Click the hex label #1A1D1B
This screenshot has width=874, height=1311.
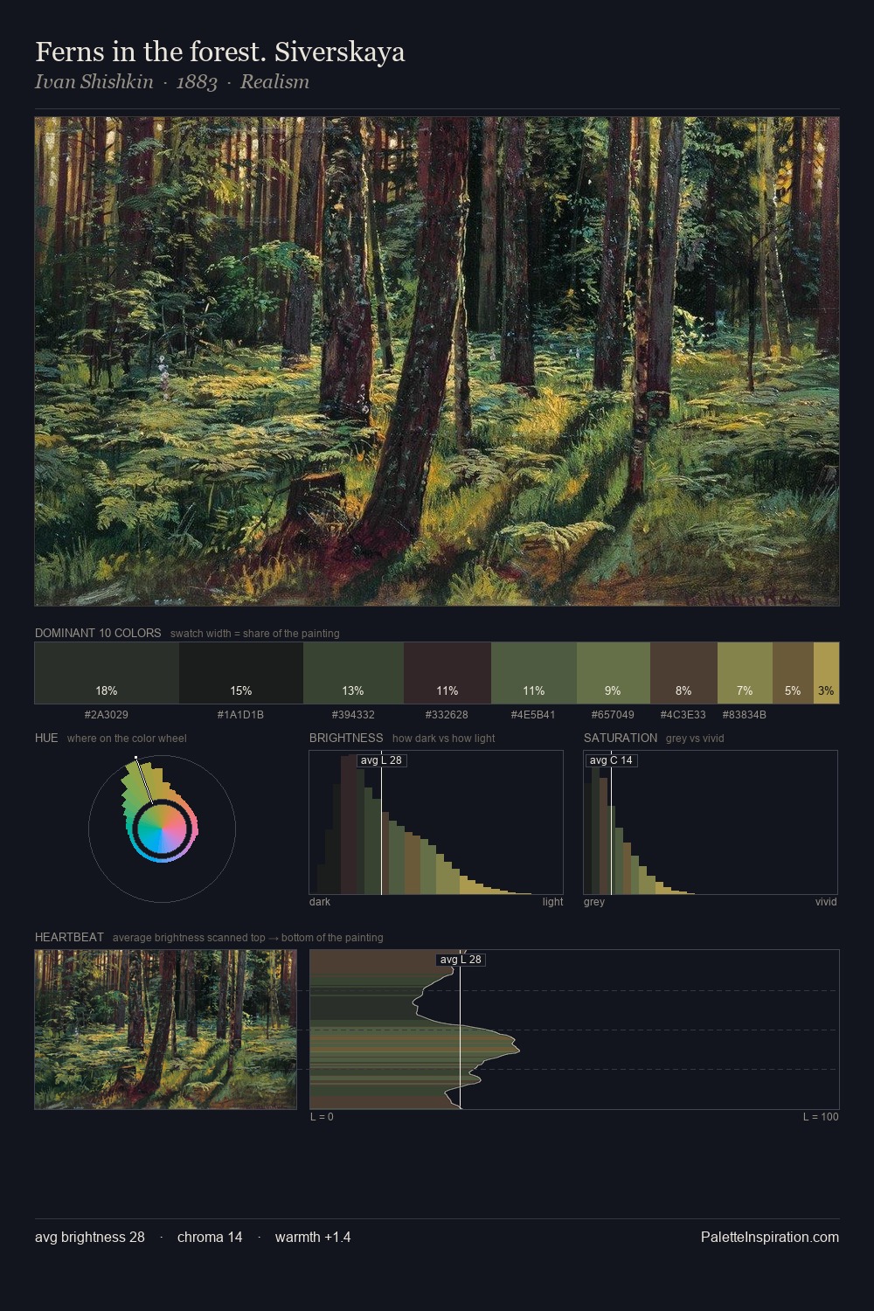tap(240, 715)
